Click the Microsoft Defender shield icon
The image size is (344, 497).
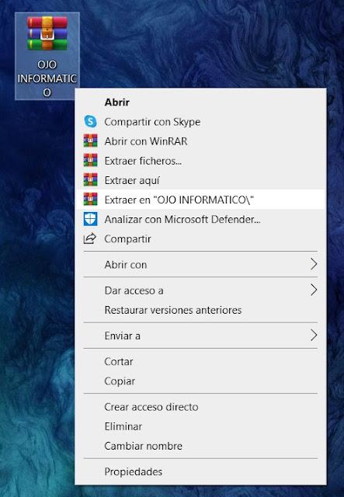click(90, 219)
